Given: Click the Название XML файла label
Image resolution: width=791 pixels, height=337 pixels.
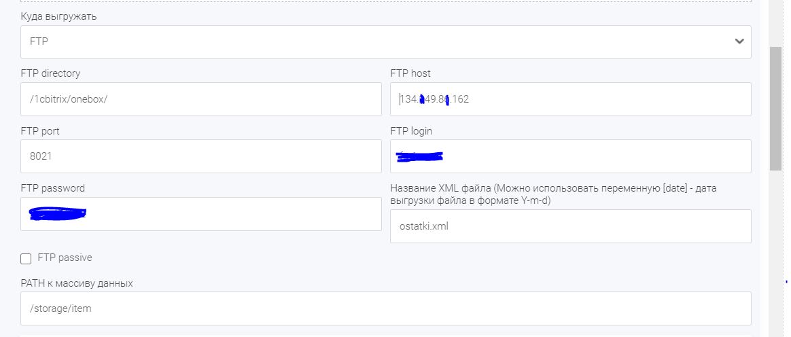Looking at the screenshot, I should coord(553,194).
